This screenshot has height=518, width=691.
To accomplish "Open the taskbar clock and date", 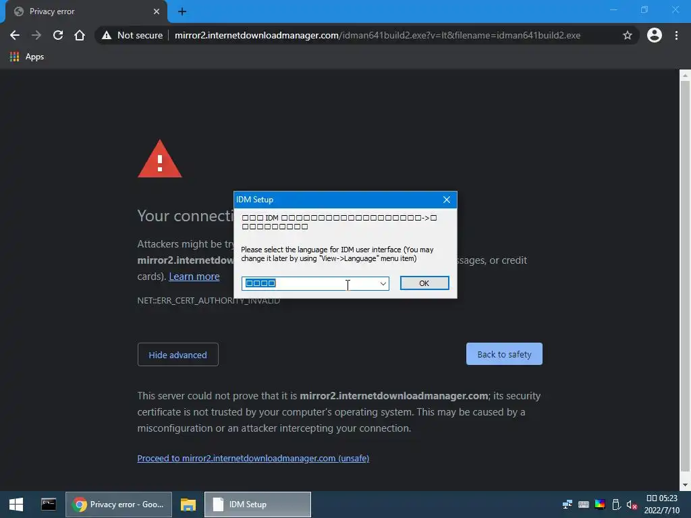I will (662, 505).
